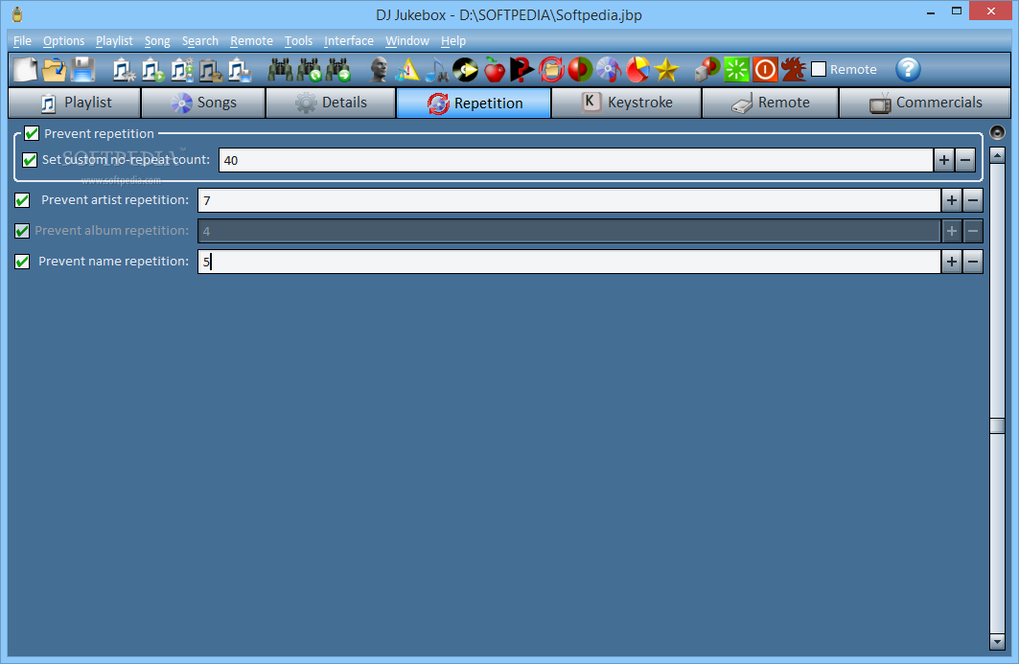
Task: Open the File menu
Action: pos(22,41)
